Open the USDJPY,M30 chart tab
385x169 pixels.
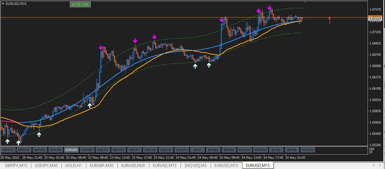46,166
